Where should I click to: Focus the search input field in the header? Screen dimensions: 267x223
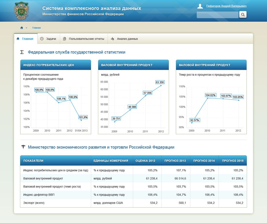click(218, 15)
